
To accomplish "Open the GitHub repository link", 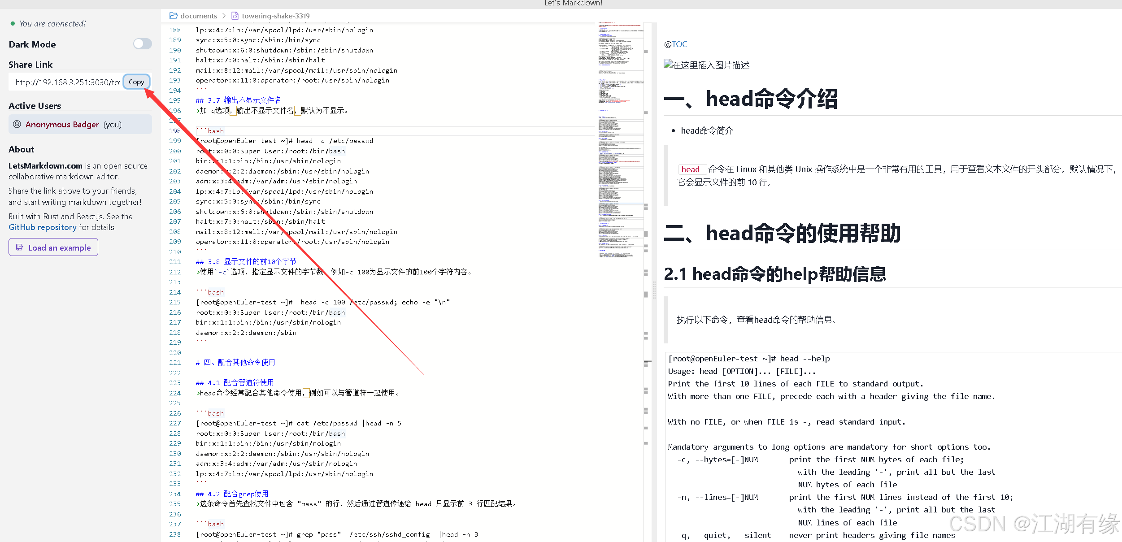I will tap(42, 227).
